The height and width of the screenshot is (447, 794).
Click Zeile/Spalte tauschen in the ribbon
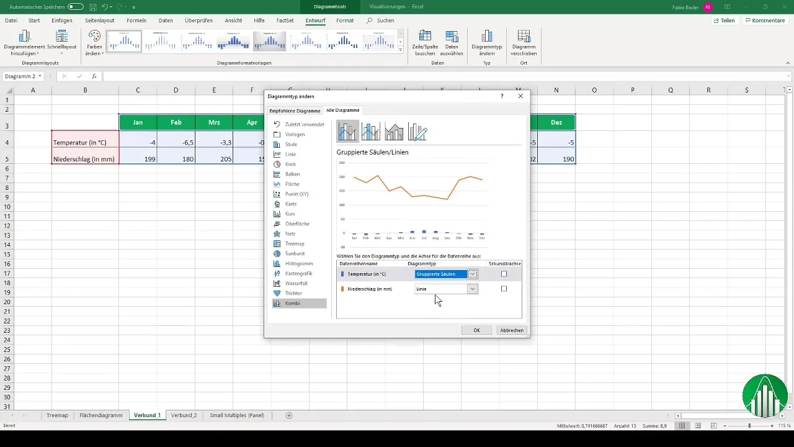425,43
